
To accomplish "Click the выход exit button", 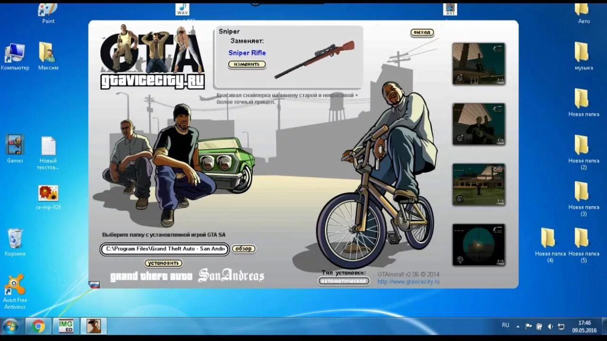I will tap(422, 32).
